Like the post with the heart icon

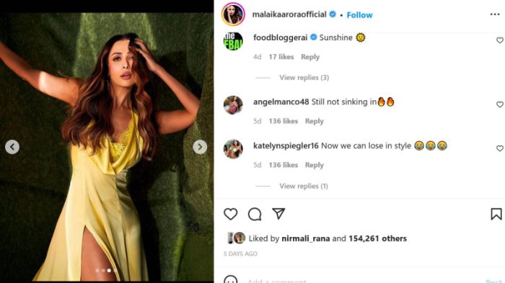point(231,214)
